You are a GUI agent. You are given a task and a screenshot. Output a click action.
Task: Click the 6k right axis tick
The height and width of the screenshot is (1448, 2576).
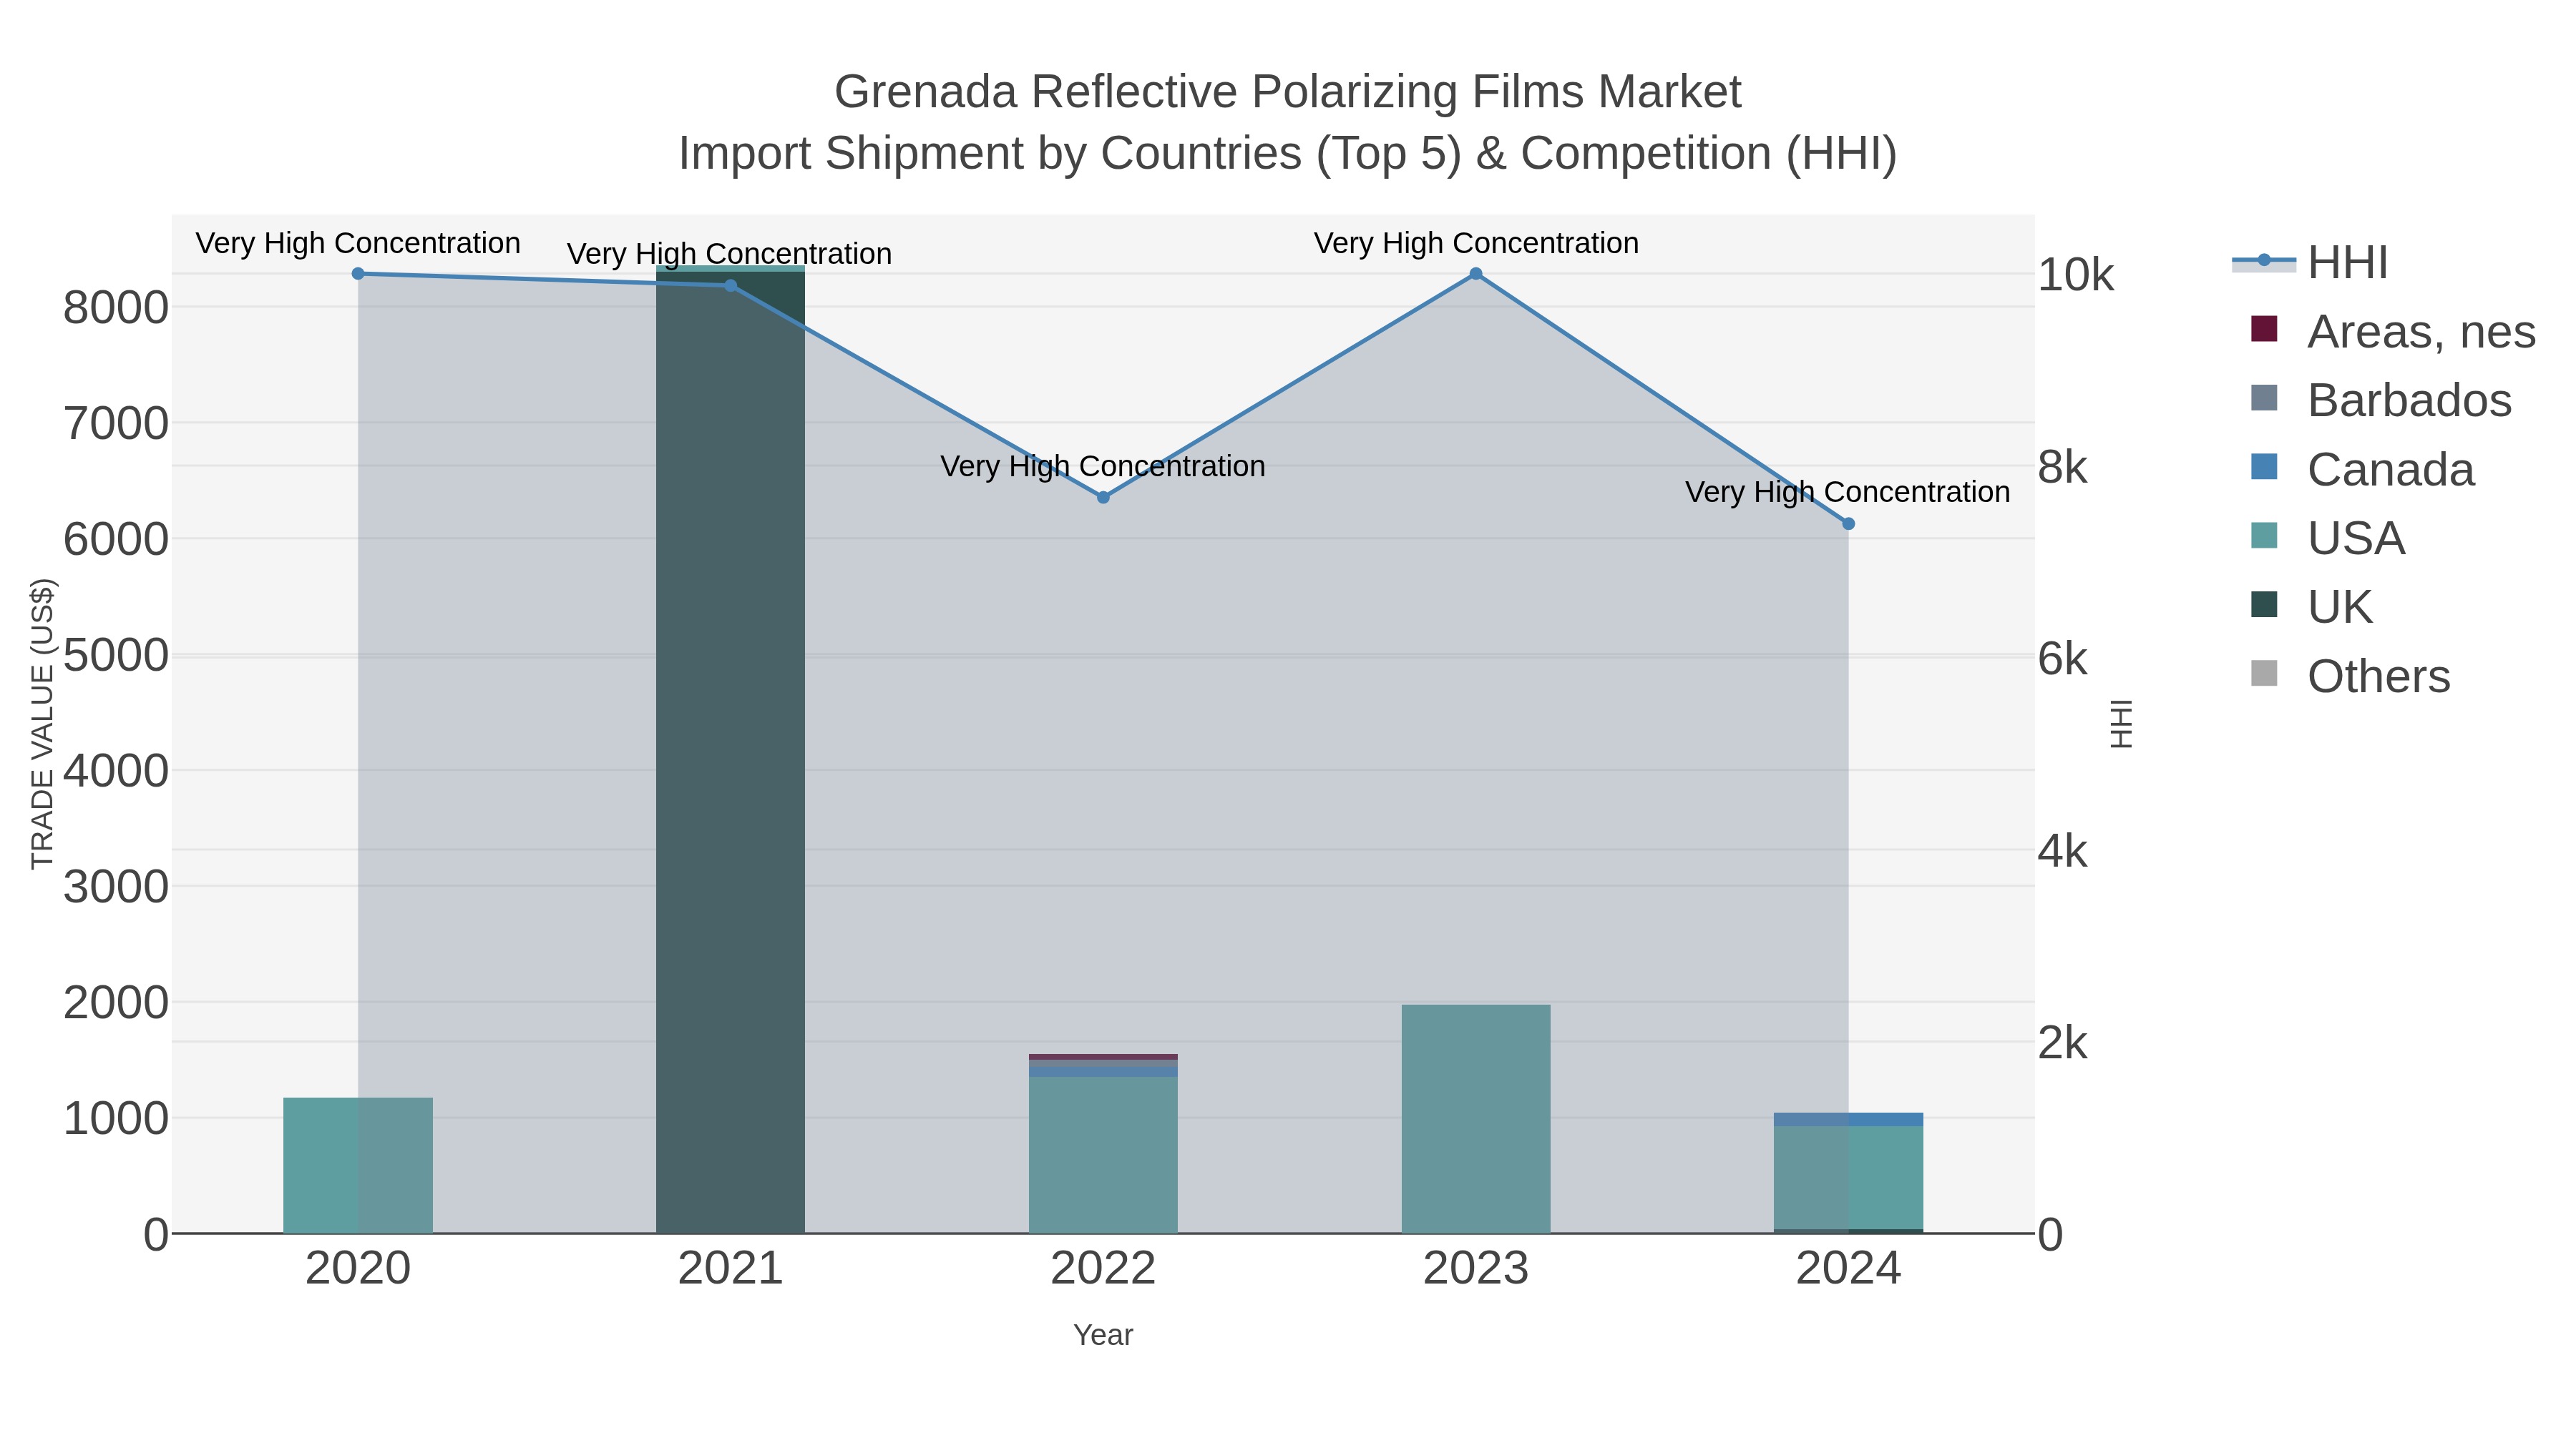(2063, 659)
